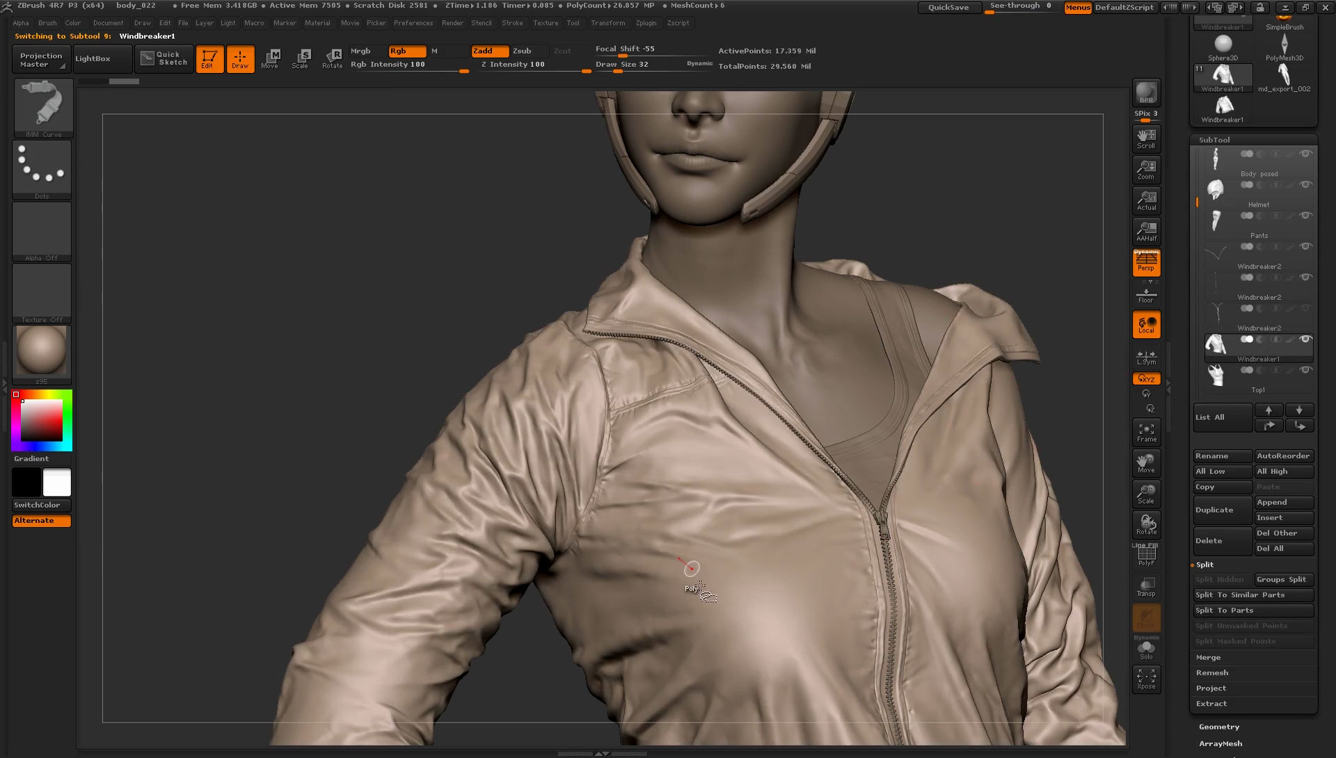This screenshot has width=1336, height=758.
Task: Click the Split To Parts button
Action: [1225, 610]
